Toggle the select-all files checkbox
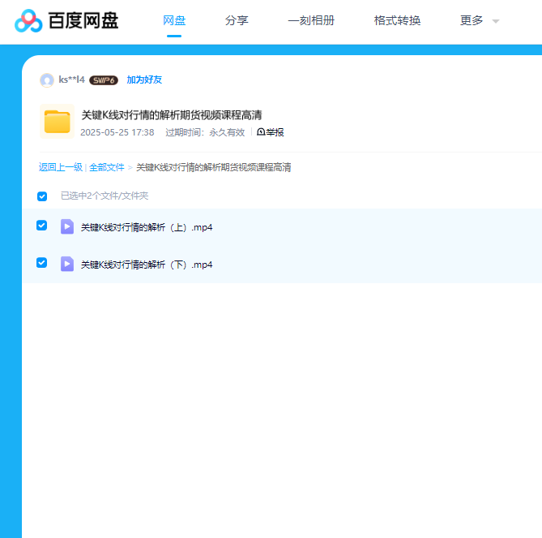 coord(42,196)
